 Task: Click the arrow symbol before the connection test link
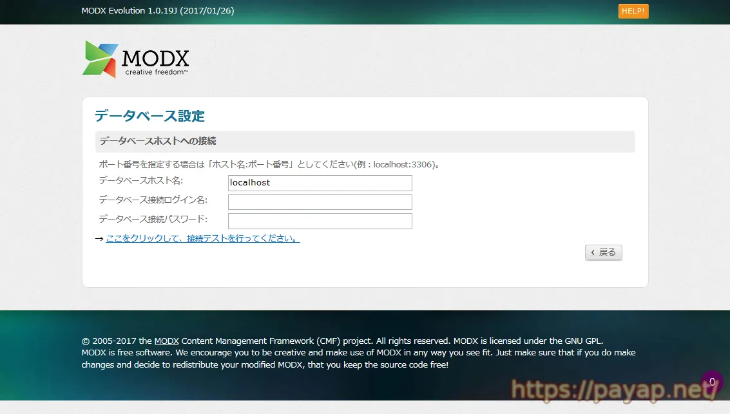pos(98,238)
